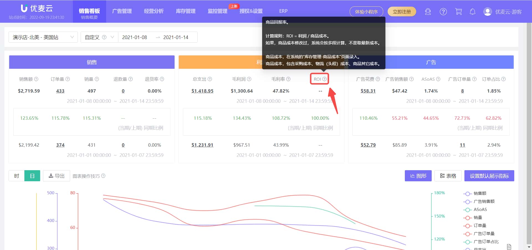The width and height of the screenshot is (532, 250).
Task: Toggle ASoAS series in chart legend
Action: (475, 210)
